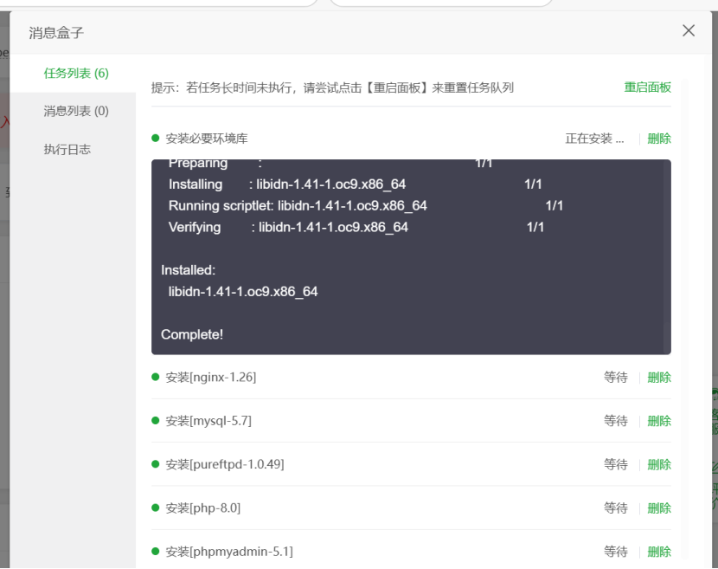Click the 等待 status for mysql-5.7
Screen dimensions: 718x569
point(615,421)
